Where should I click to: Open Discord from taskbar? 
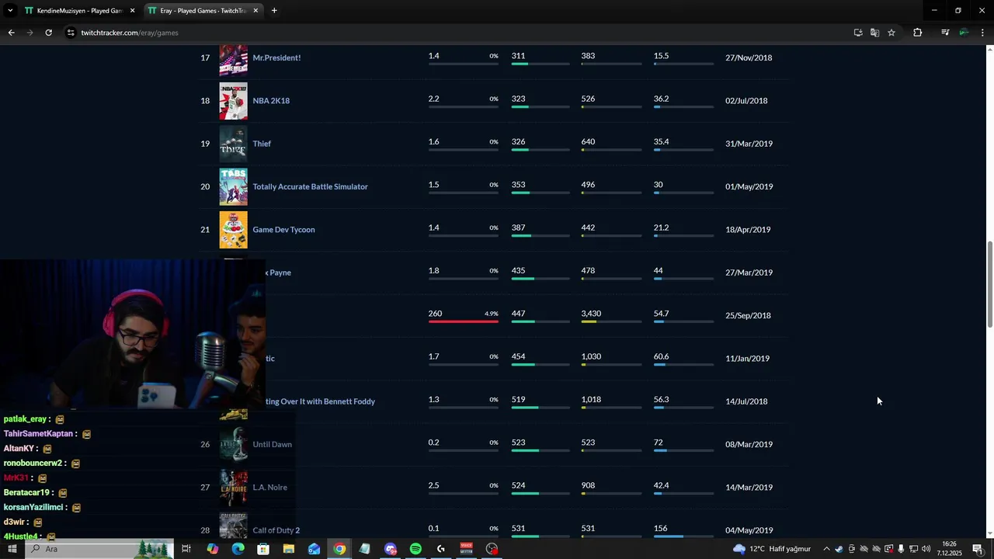[x=391, y=549]
